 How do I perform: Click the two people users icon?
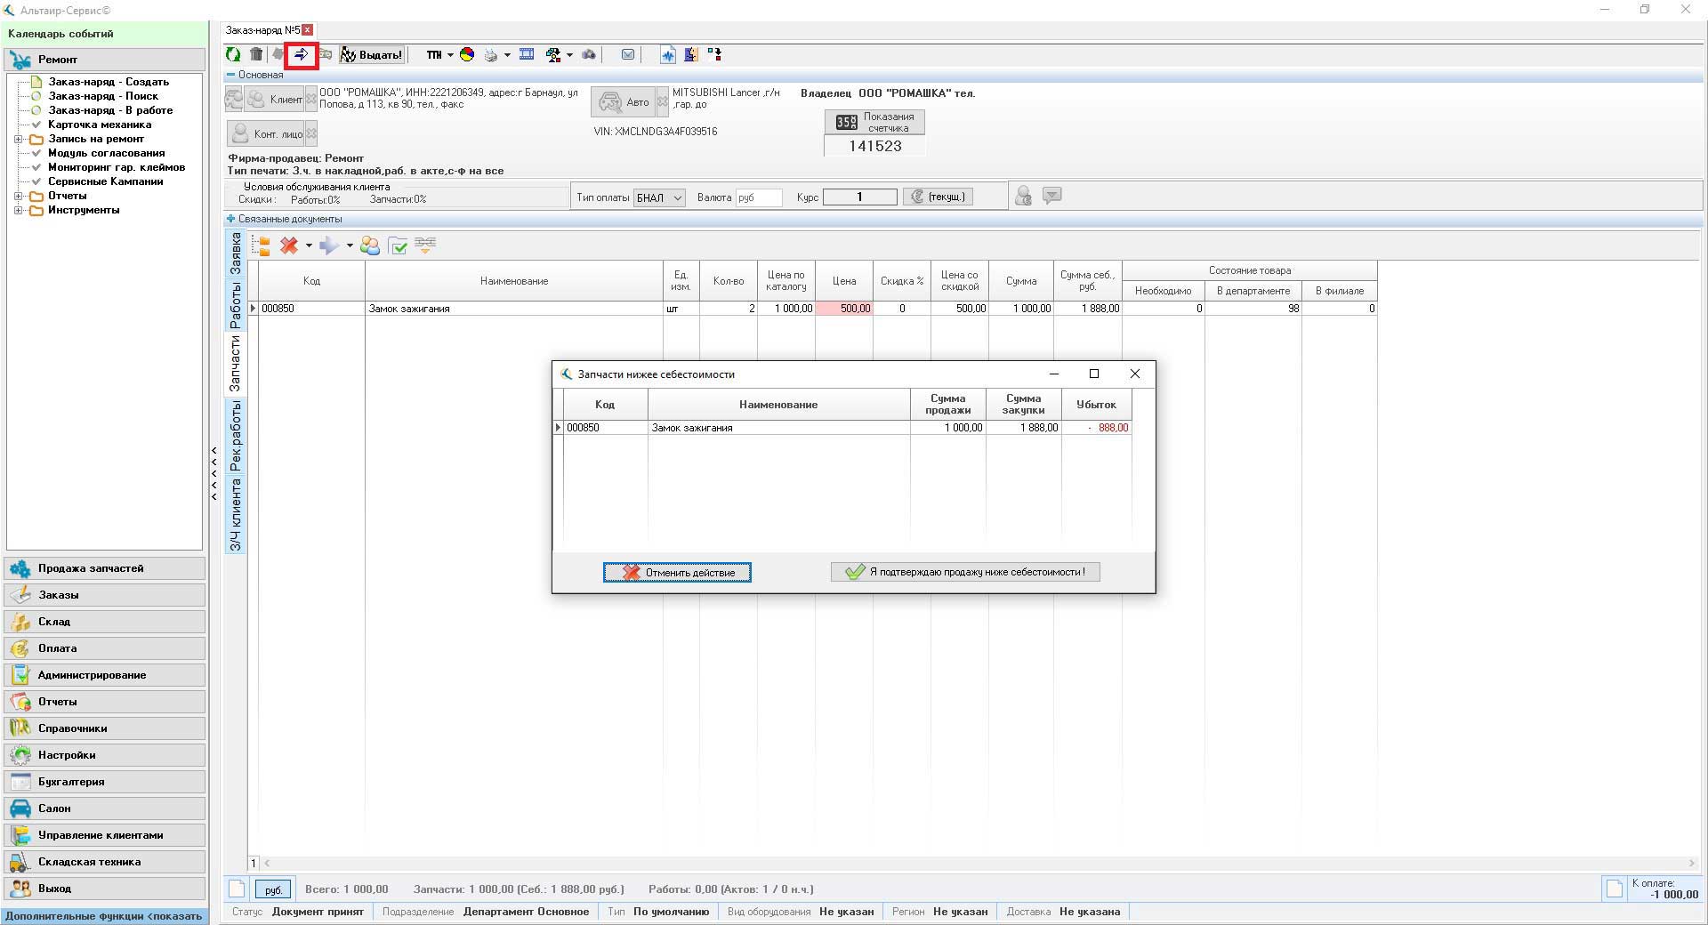pyautogui.click(x=370, y=246)
